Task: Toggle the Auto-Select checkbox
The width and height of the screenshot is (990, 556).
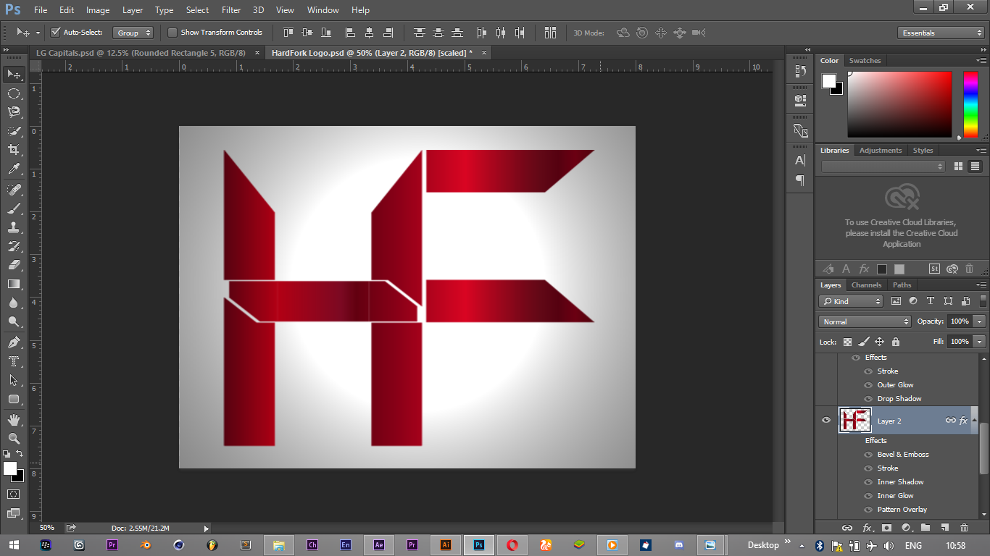Action: pyautogui.click(x=55, y=32)
